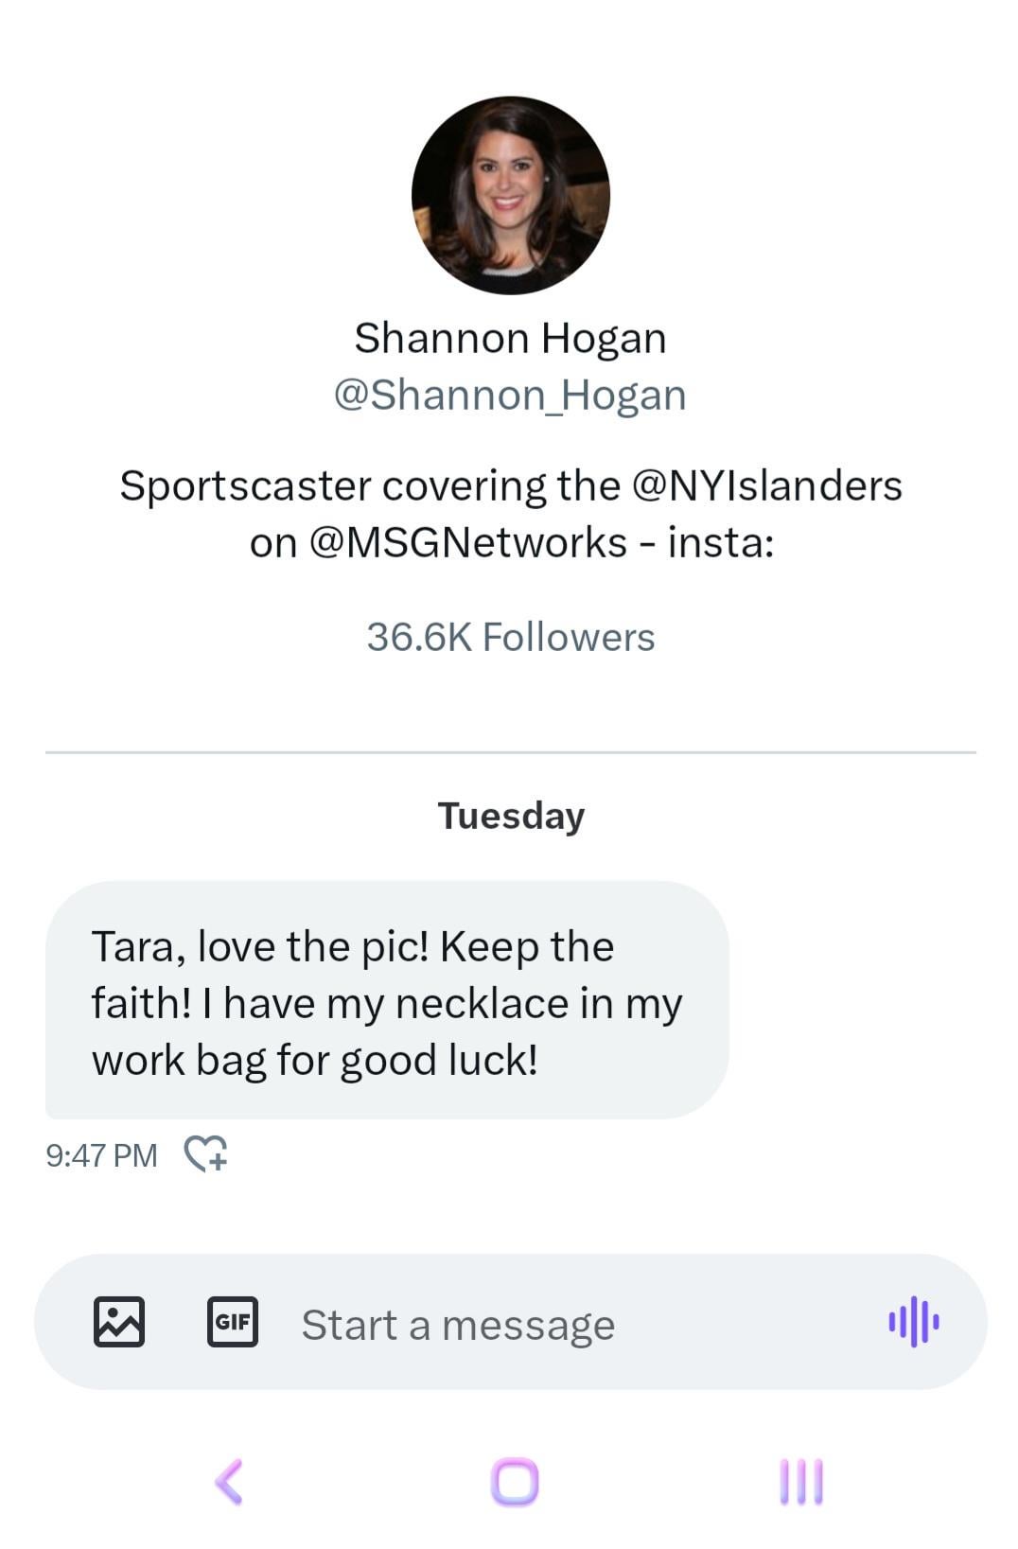Open the Android recent apps button
The height and width of the screenshot is (1549, 1018).
[x=801, y=1482]
